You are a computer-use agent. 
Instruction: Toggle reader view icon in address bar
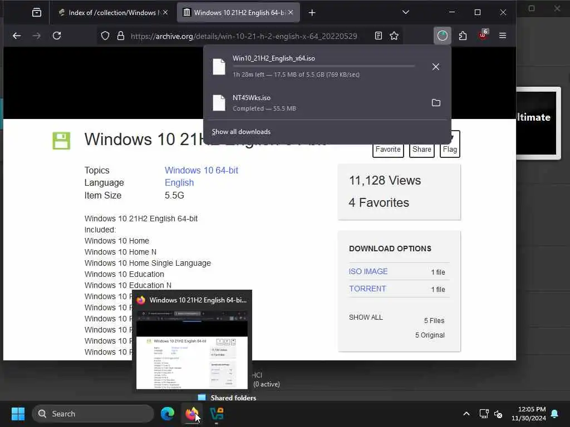pos(379,36)
